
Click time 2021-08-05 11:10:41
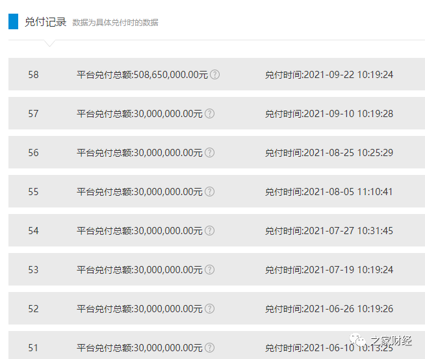tap(348, 192)
